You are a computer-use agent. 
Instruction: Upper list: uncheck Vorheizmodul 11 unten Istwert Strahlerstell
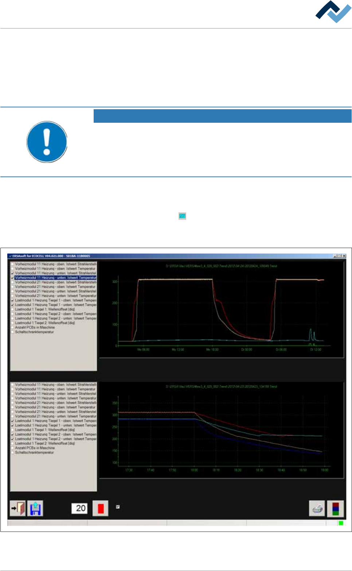pyautogui.click(x=13, y=273)
